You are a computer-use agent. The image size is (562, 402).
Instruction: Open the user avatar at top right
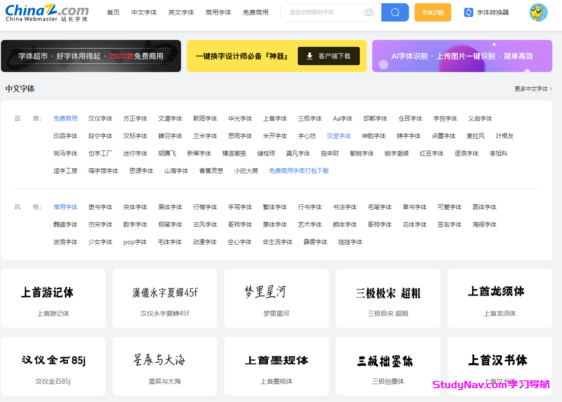(538, 12)
